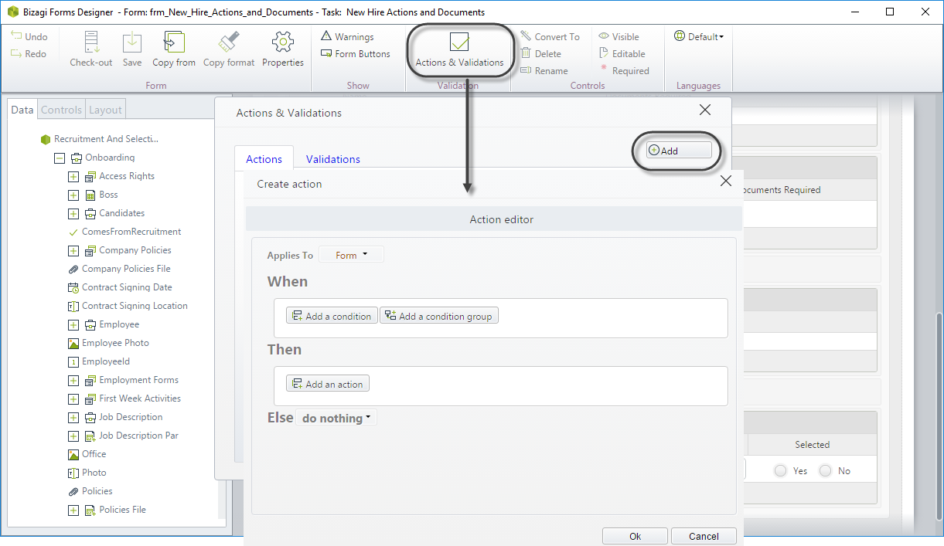Select Company Policies File attachment item
944x546 pixels.
119,269
